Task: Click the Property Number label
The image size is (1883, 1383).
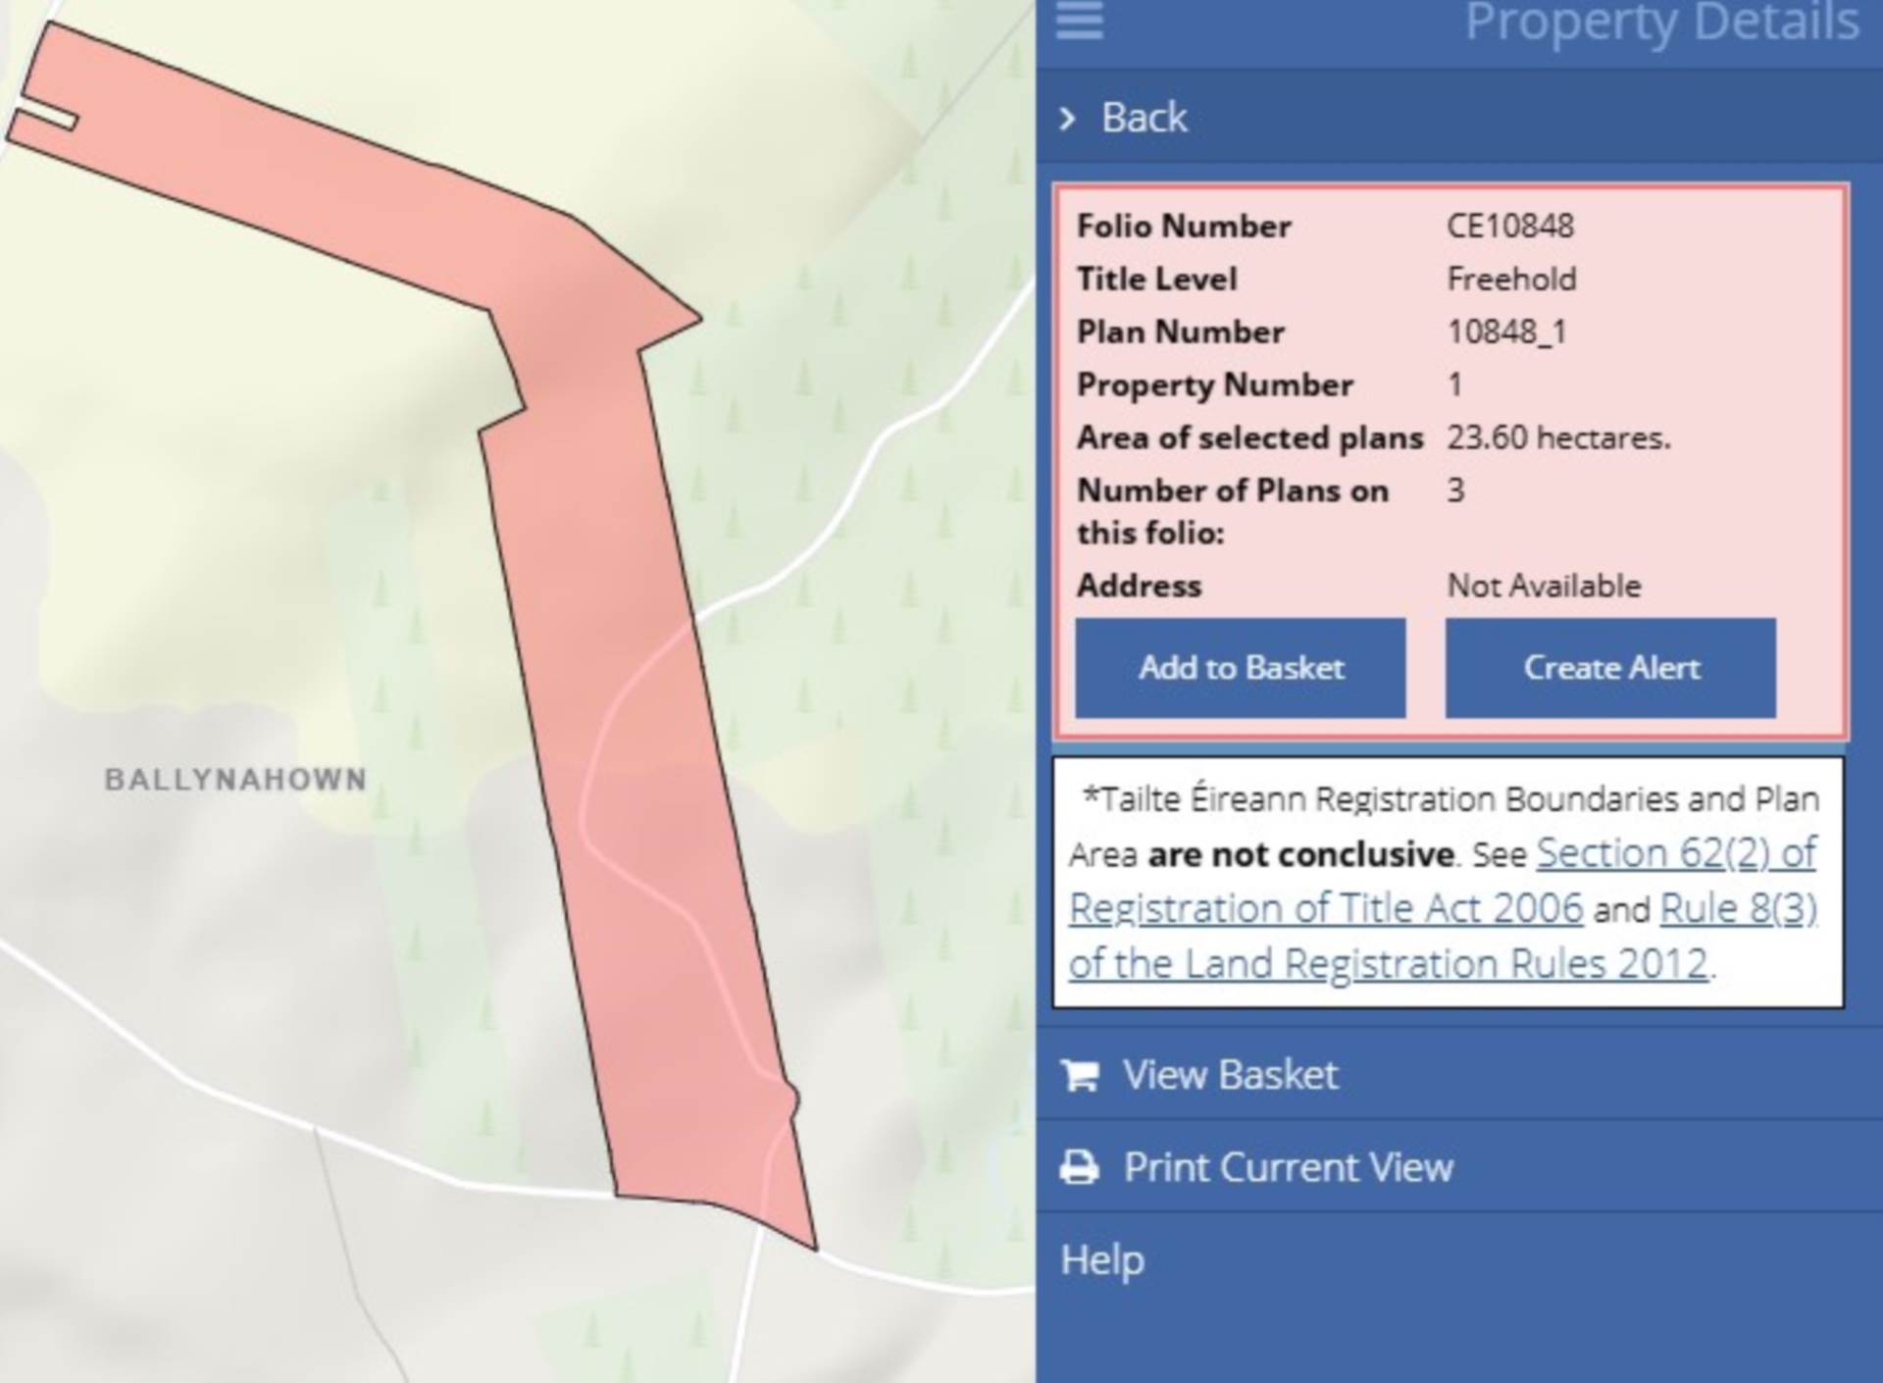Action: point(1214,384)
